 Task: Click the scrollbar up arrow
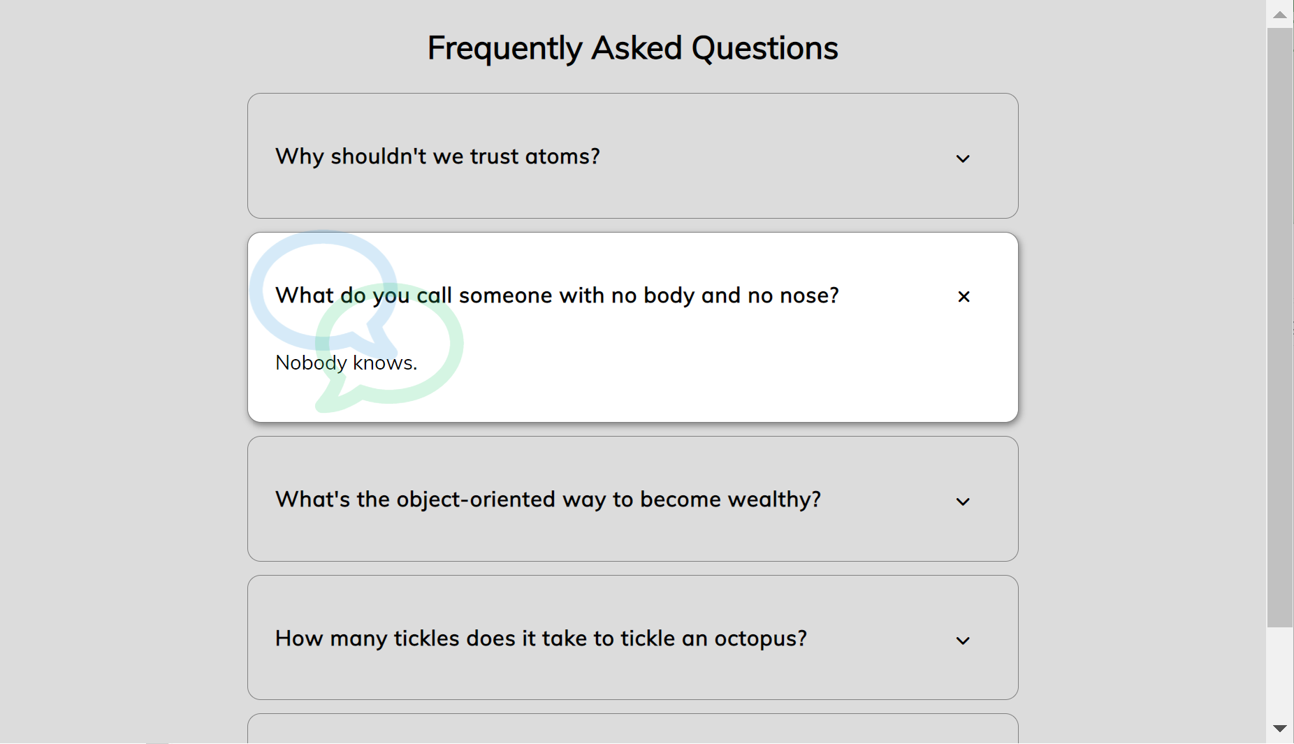(x=1279, y=14)
